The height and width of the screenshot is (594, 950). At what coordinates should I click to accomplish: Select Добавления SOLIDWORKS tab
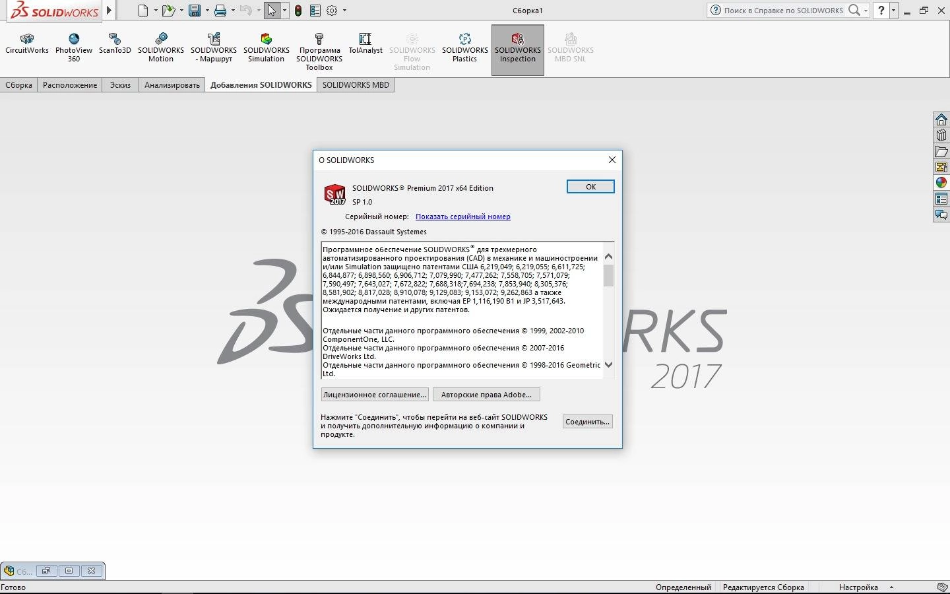click(x=261, y=85)
